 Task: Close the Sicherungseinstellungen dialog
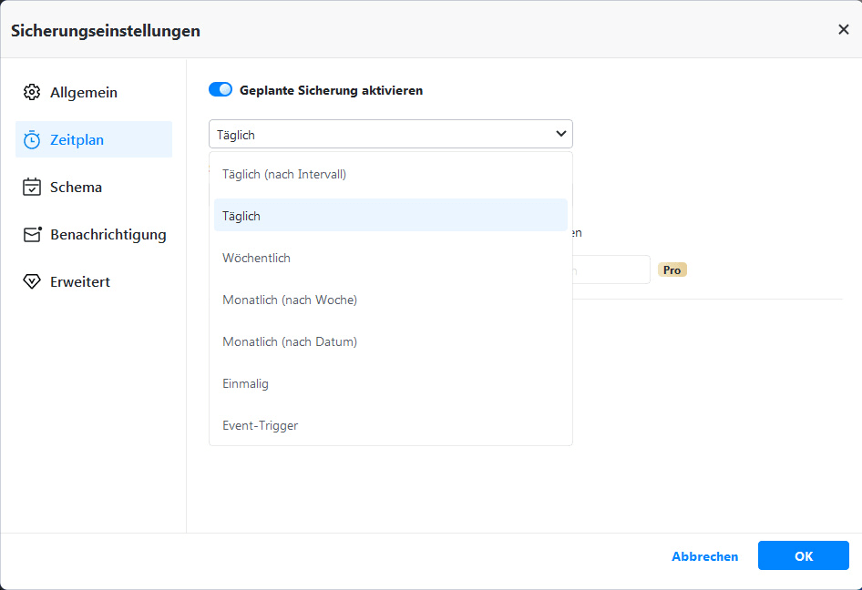[843, 29]
